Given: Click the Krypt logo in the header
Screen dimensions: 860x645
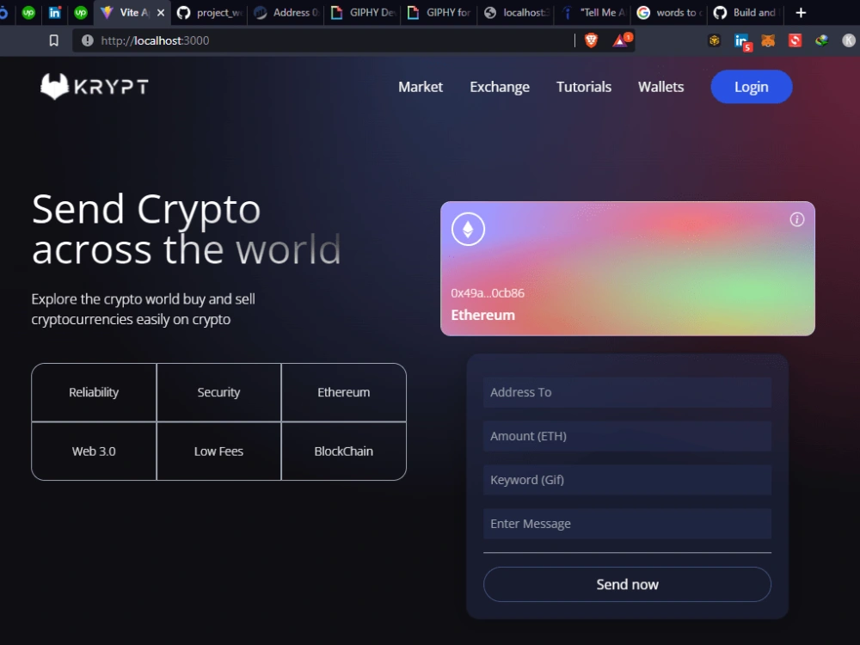Looking at the screenshot, I should 95,86.
